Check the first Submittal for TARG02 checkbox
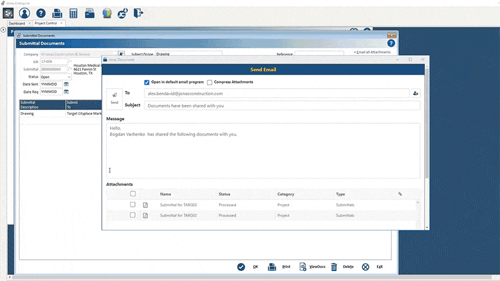The image size is (500, 281). [x=133, y=205]
